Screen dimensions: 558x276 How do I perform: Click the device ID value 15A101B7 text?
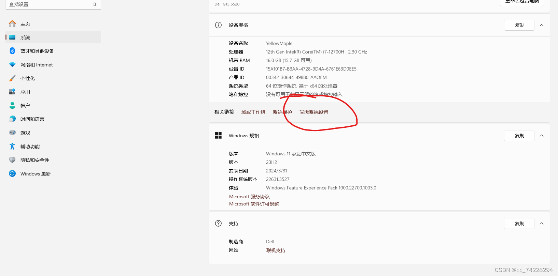311,69
